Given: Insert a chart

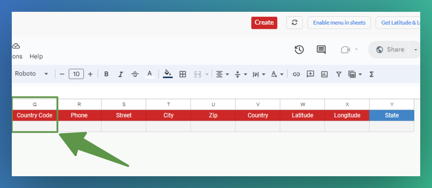Looking at the screenshot, I should (x=324, y=74).
